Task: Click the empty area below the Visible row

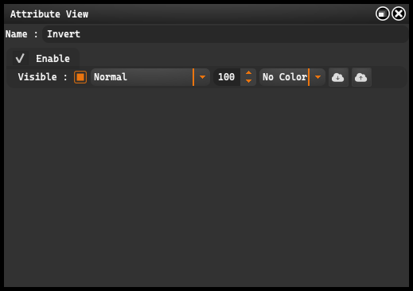Action: pyautogui.click(x=206, y=187)
